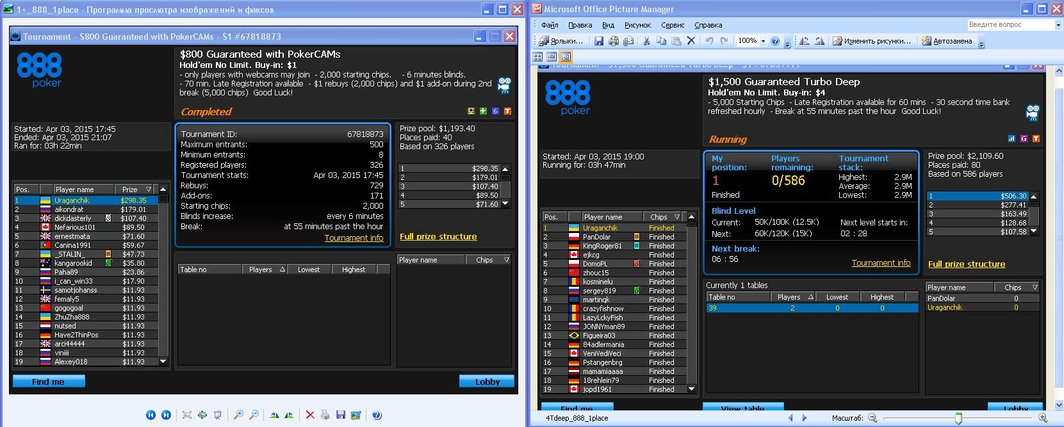Switch to thumbnail view in Picture Manager
The width and height of the screenshot is (1064, 427).
click(538, 57)
